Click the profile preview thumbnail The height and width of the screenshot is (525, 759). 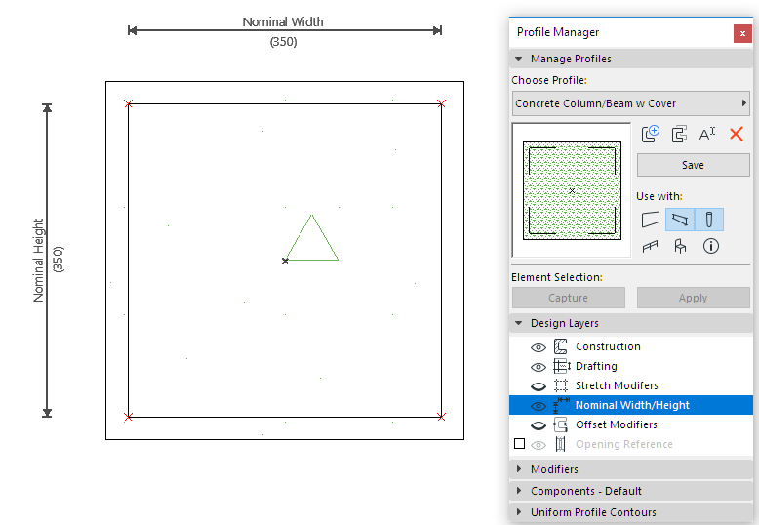[x=572, y=190]
